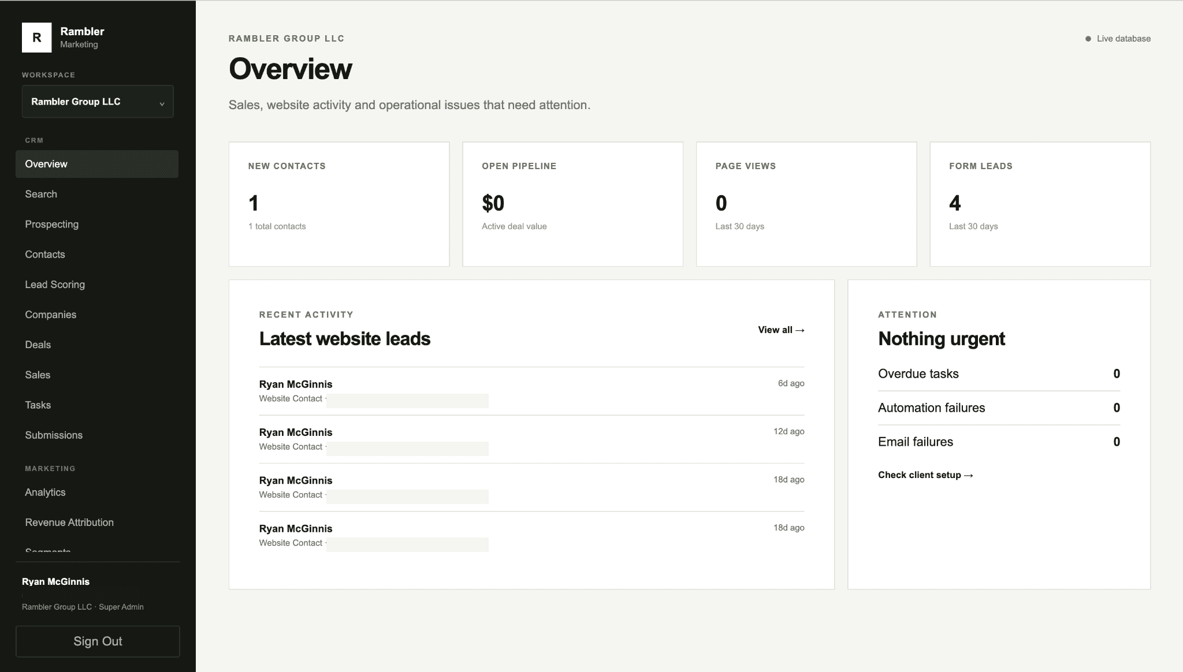Click the Overdue tasks row

pos(999,374)
